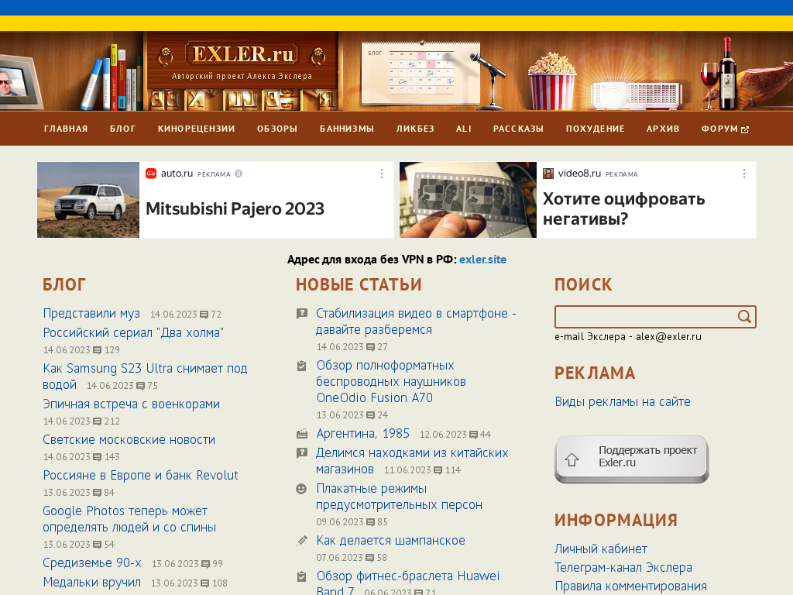The height and width of the screenshot is (595, 793).
Task: Open the ALI menu item
Action: [x=464, y=129]
